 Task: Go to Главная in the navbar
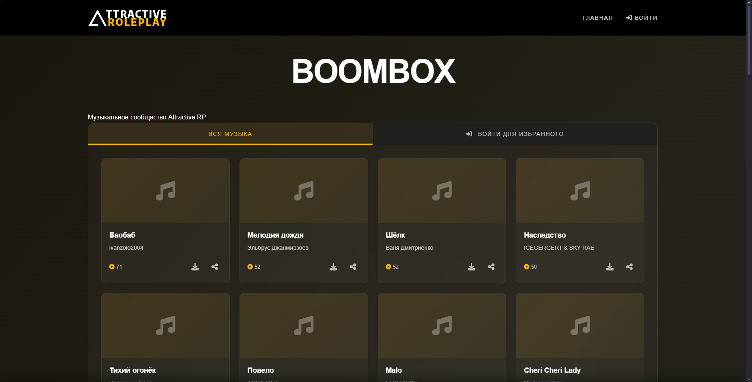pyautogui.click(x=597, y=18)
